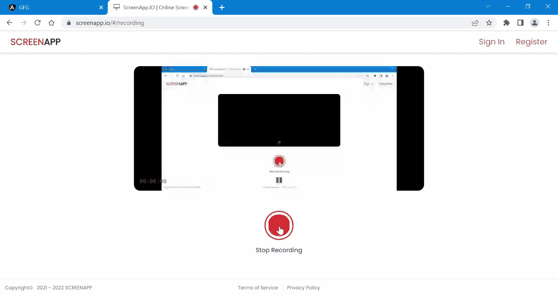This screenshot has height=296, width=558.
Task: Click the recording indicator on tab
Action: [x=196, y=7]
